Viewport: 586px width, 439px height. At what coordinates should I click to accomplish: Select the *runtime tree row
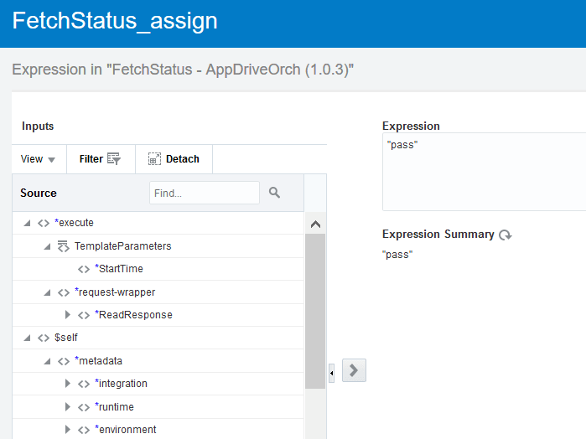[158, 406]
